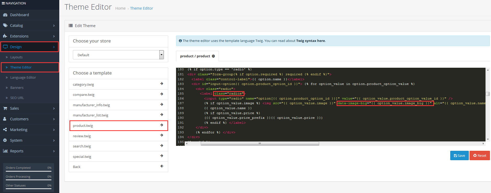The width and height of the screenshot is (491, 193).
Task: Click the Reports bar chart icon
Action: 5,151
